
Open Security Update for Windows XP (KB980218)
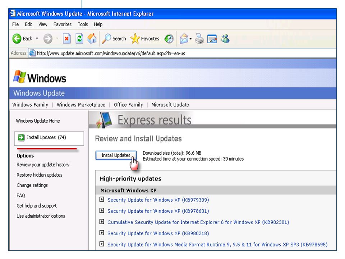click(x=158, y=233)
